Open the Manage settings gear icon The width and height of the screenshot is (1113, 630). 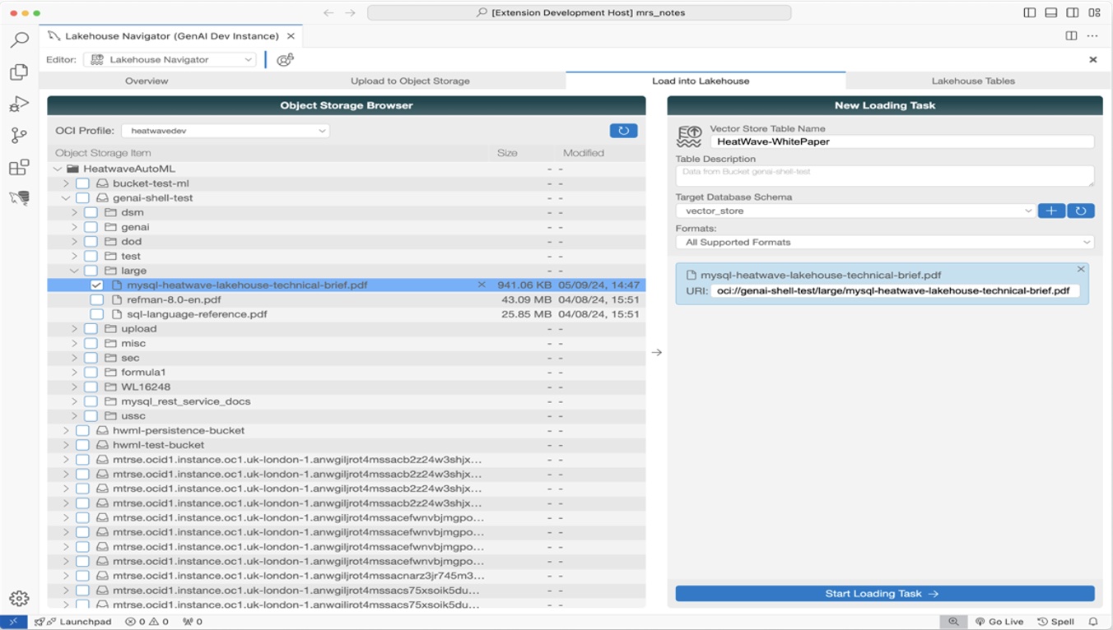point(19,599)
